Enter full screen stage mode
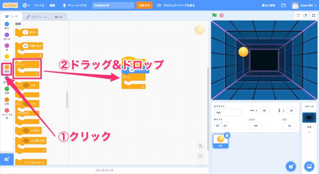This screenshot has width=319, height=174. [x=314, y=15]
